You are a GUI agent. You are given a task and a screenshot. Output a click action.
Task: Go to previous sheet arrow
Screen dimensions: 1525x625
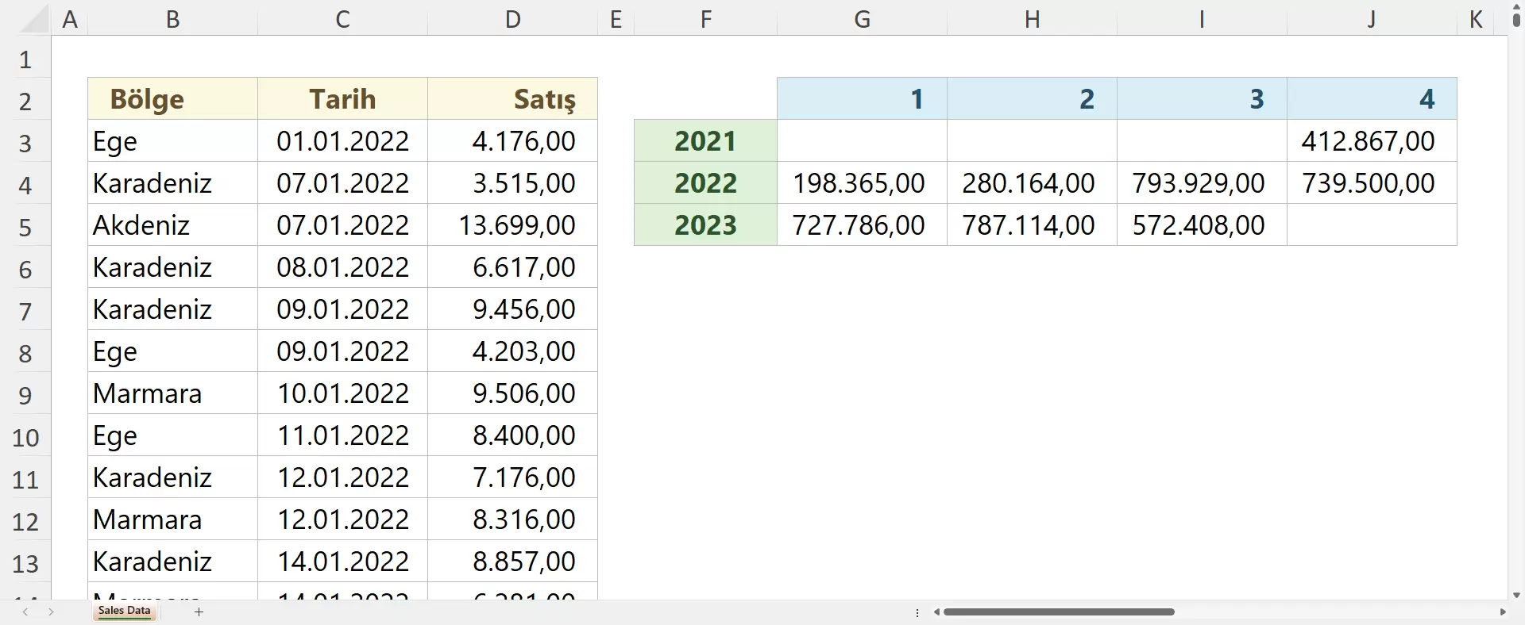[x=26, y=612]
